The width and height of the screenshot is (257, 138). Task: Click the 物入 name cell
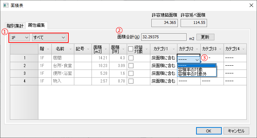63,81
